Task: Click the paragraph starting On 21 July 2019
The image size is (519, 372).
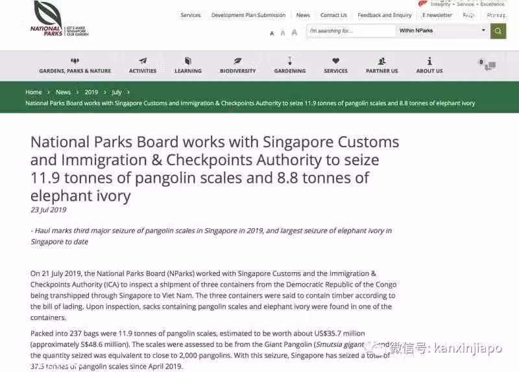Action: (x=213, y=296)
